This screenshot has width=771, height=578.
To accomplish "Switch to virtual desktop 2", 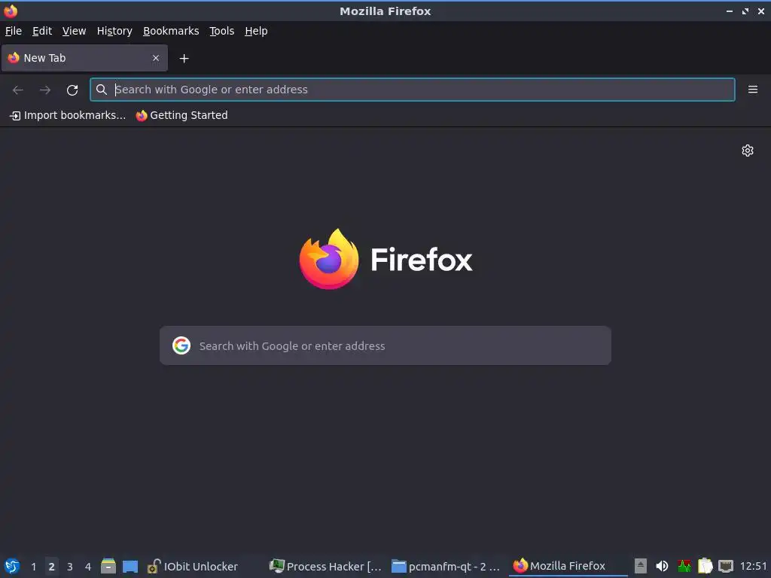I will click(x=52, y=567).
